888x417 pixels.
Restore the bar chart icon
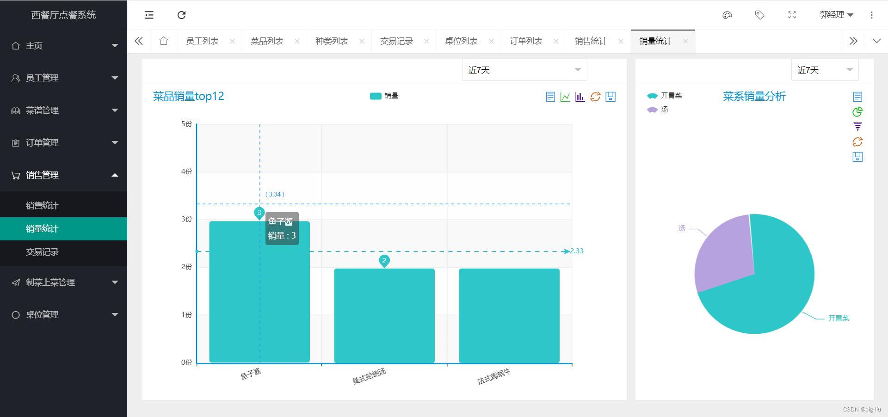(x=595, y=97)
